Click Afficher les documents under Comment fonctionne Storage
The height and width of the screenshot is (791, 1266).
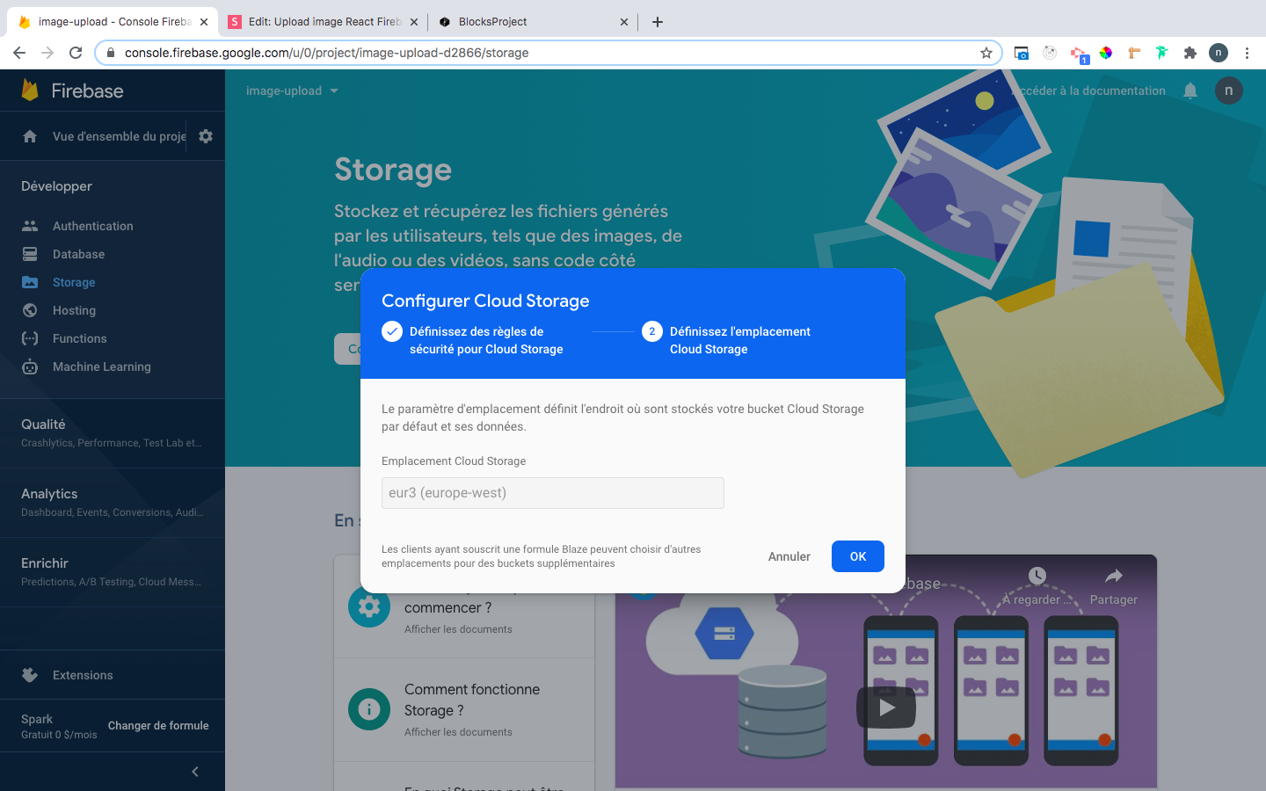[458, 732]
